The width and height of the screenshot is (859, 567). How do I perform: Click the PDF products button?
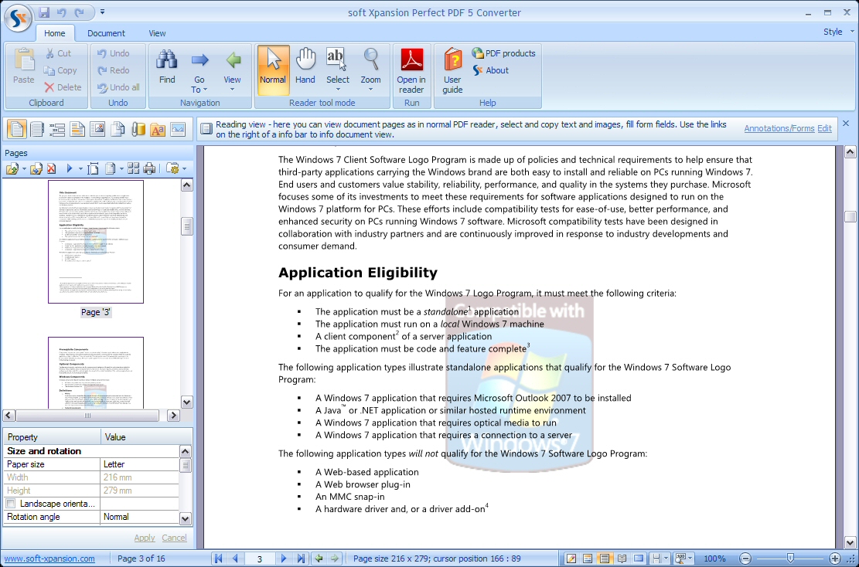click(x=503, y=53)
